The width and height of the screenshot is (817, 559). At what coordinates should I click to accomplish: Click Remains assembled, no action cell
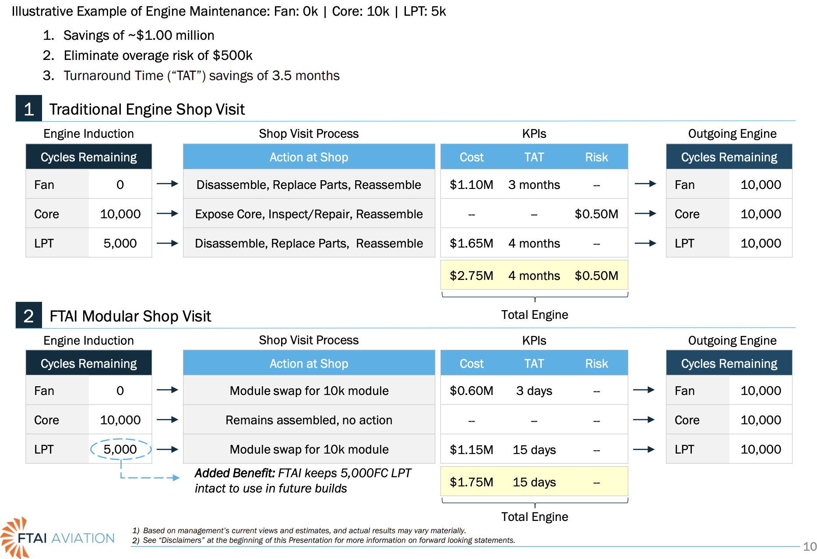click(x=309, y=420)
